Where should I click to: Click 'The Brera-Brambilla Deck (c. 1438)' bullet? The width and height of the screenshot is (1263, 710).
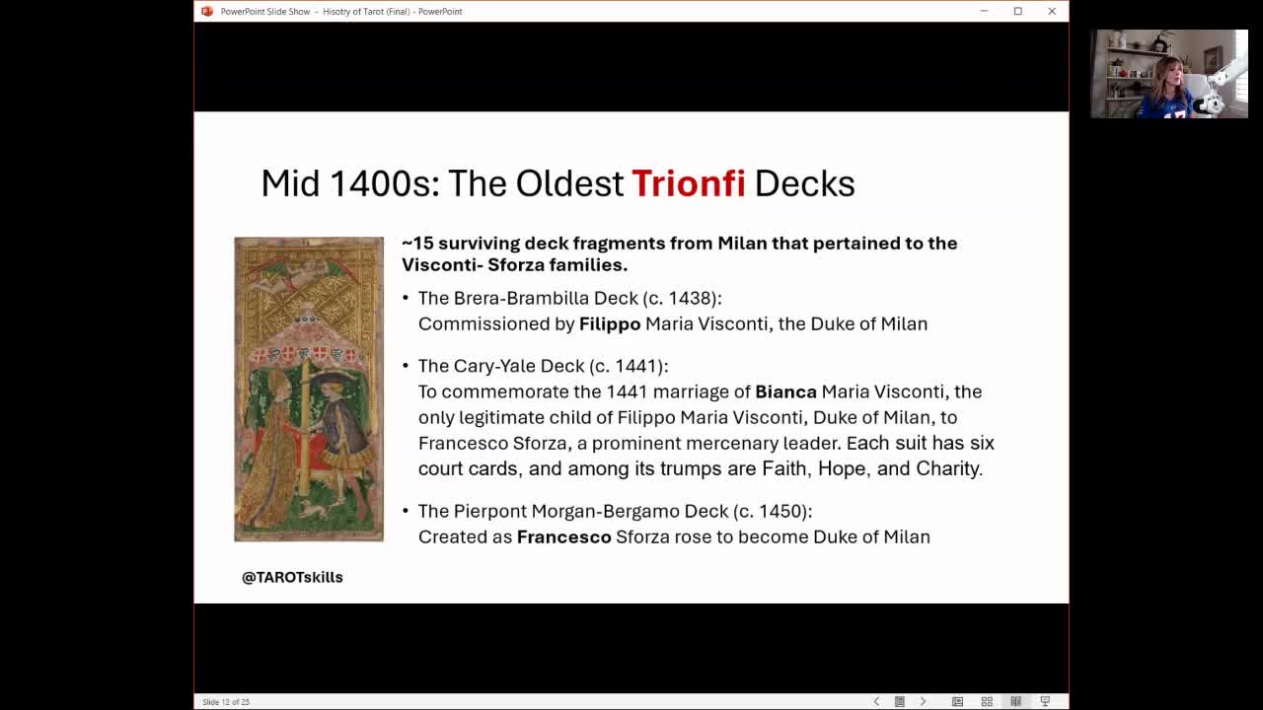pos(569,298)
